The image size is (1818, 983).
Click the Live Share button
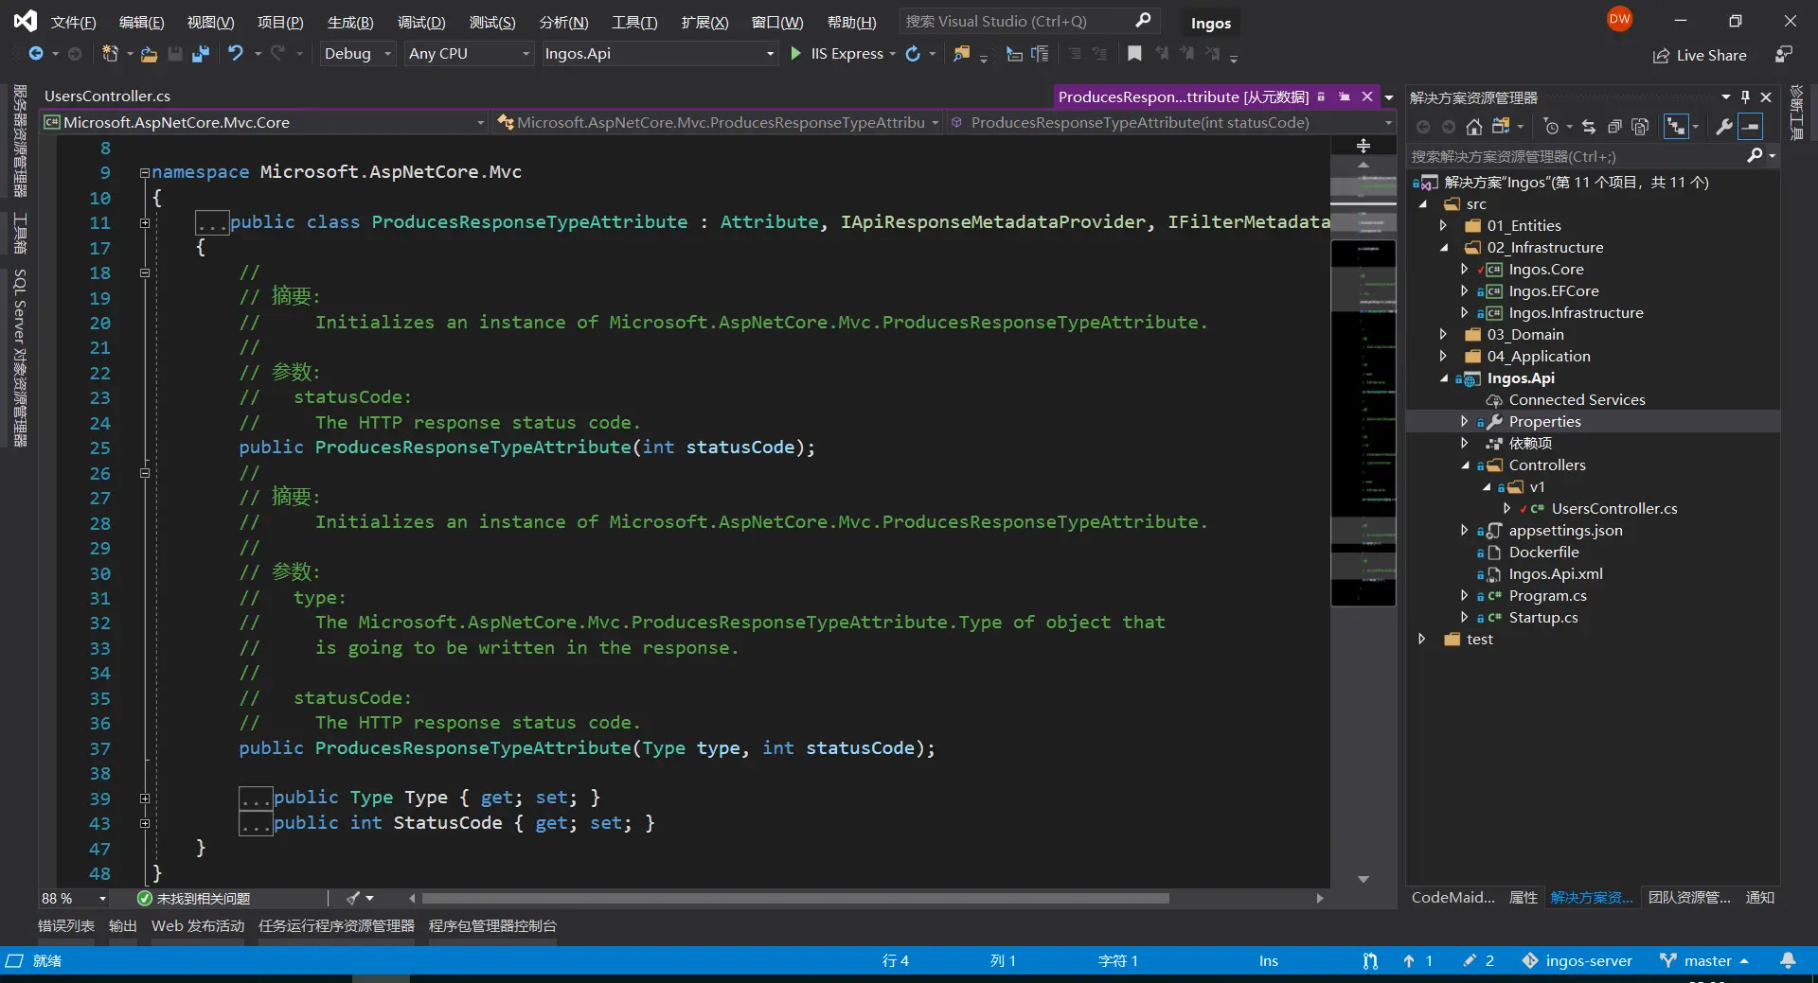tap(1700, 55)
